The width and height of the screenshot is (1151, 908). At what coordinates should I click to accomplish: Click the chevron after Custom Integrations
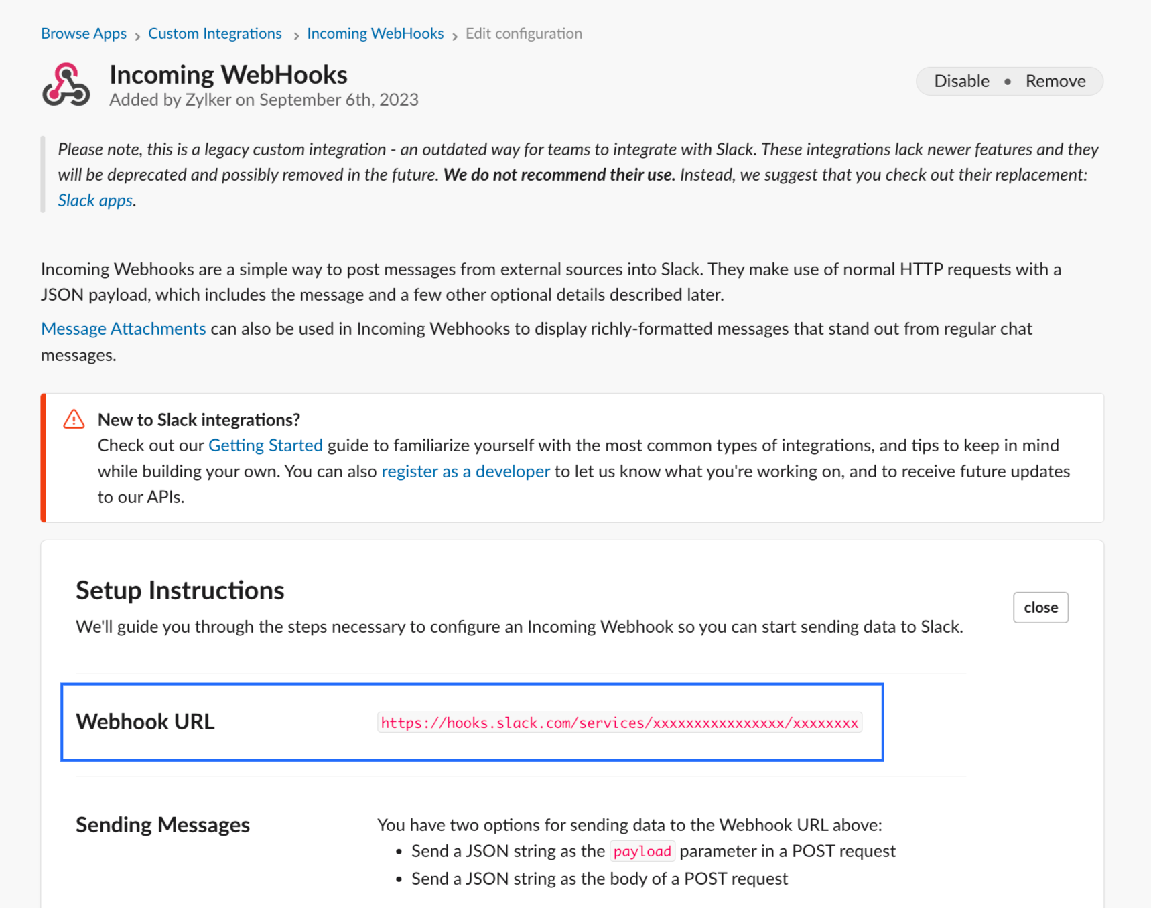click(x=295, y=34)
